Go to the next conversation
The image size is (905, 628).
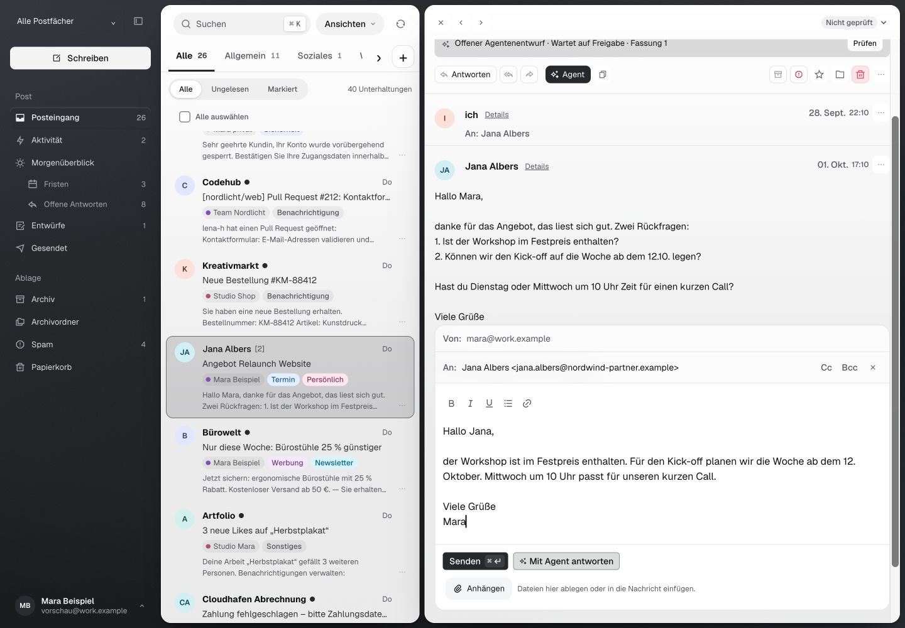(481, 23)
